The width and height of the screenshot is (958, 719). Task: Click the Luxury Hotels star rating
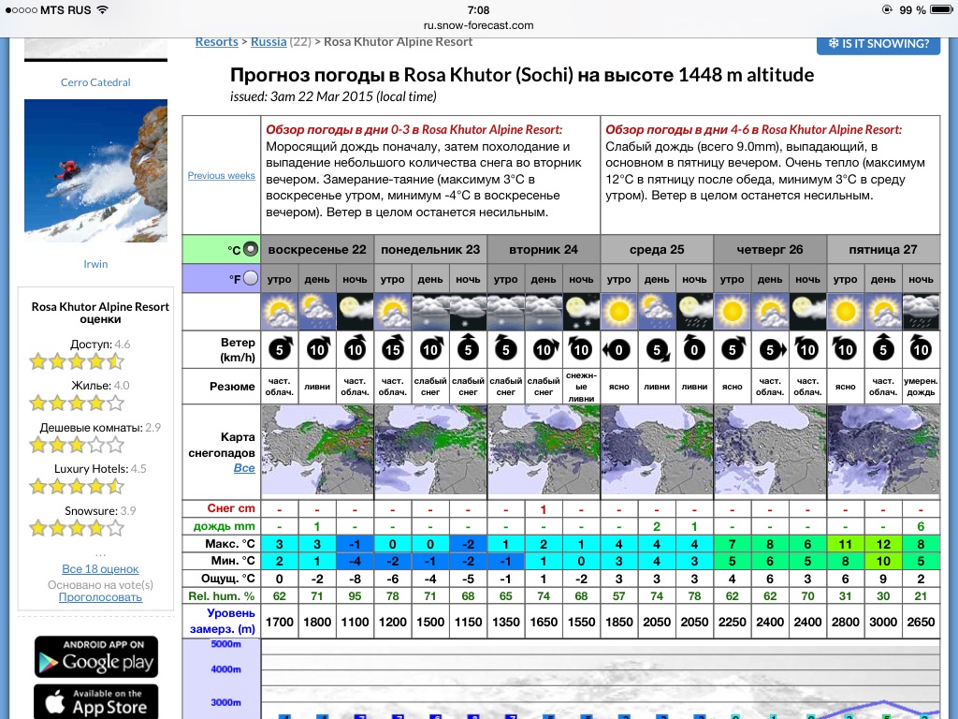pyautogui.click(x=77, y=487)
